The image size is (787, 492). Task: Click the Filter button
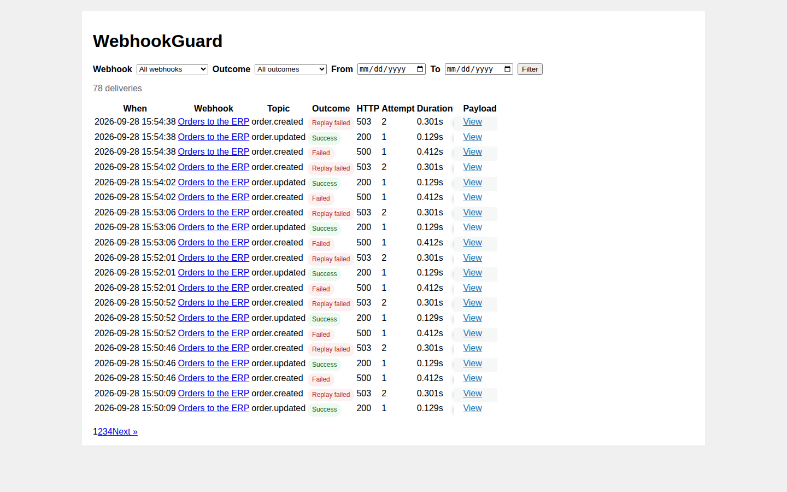[x=530, y=69]
